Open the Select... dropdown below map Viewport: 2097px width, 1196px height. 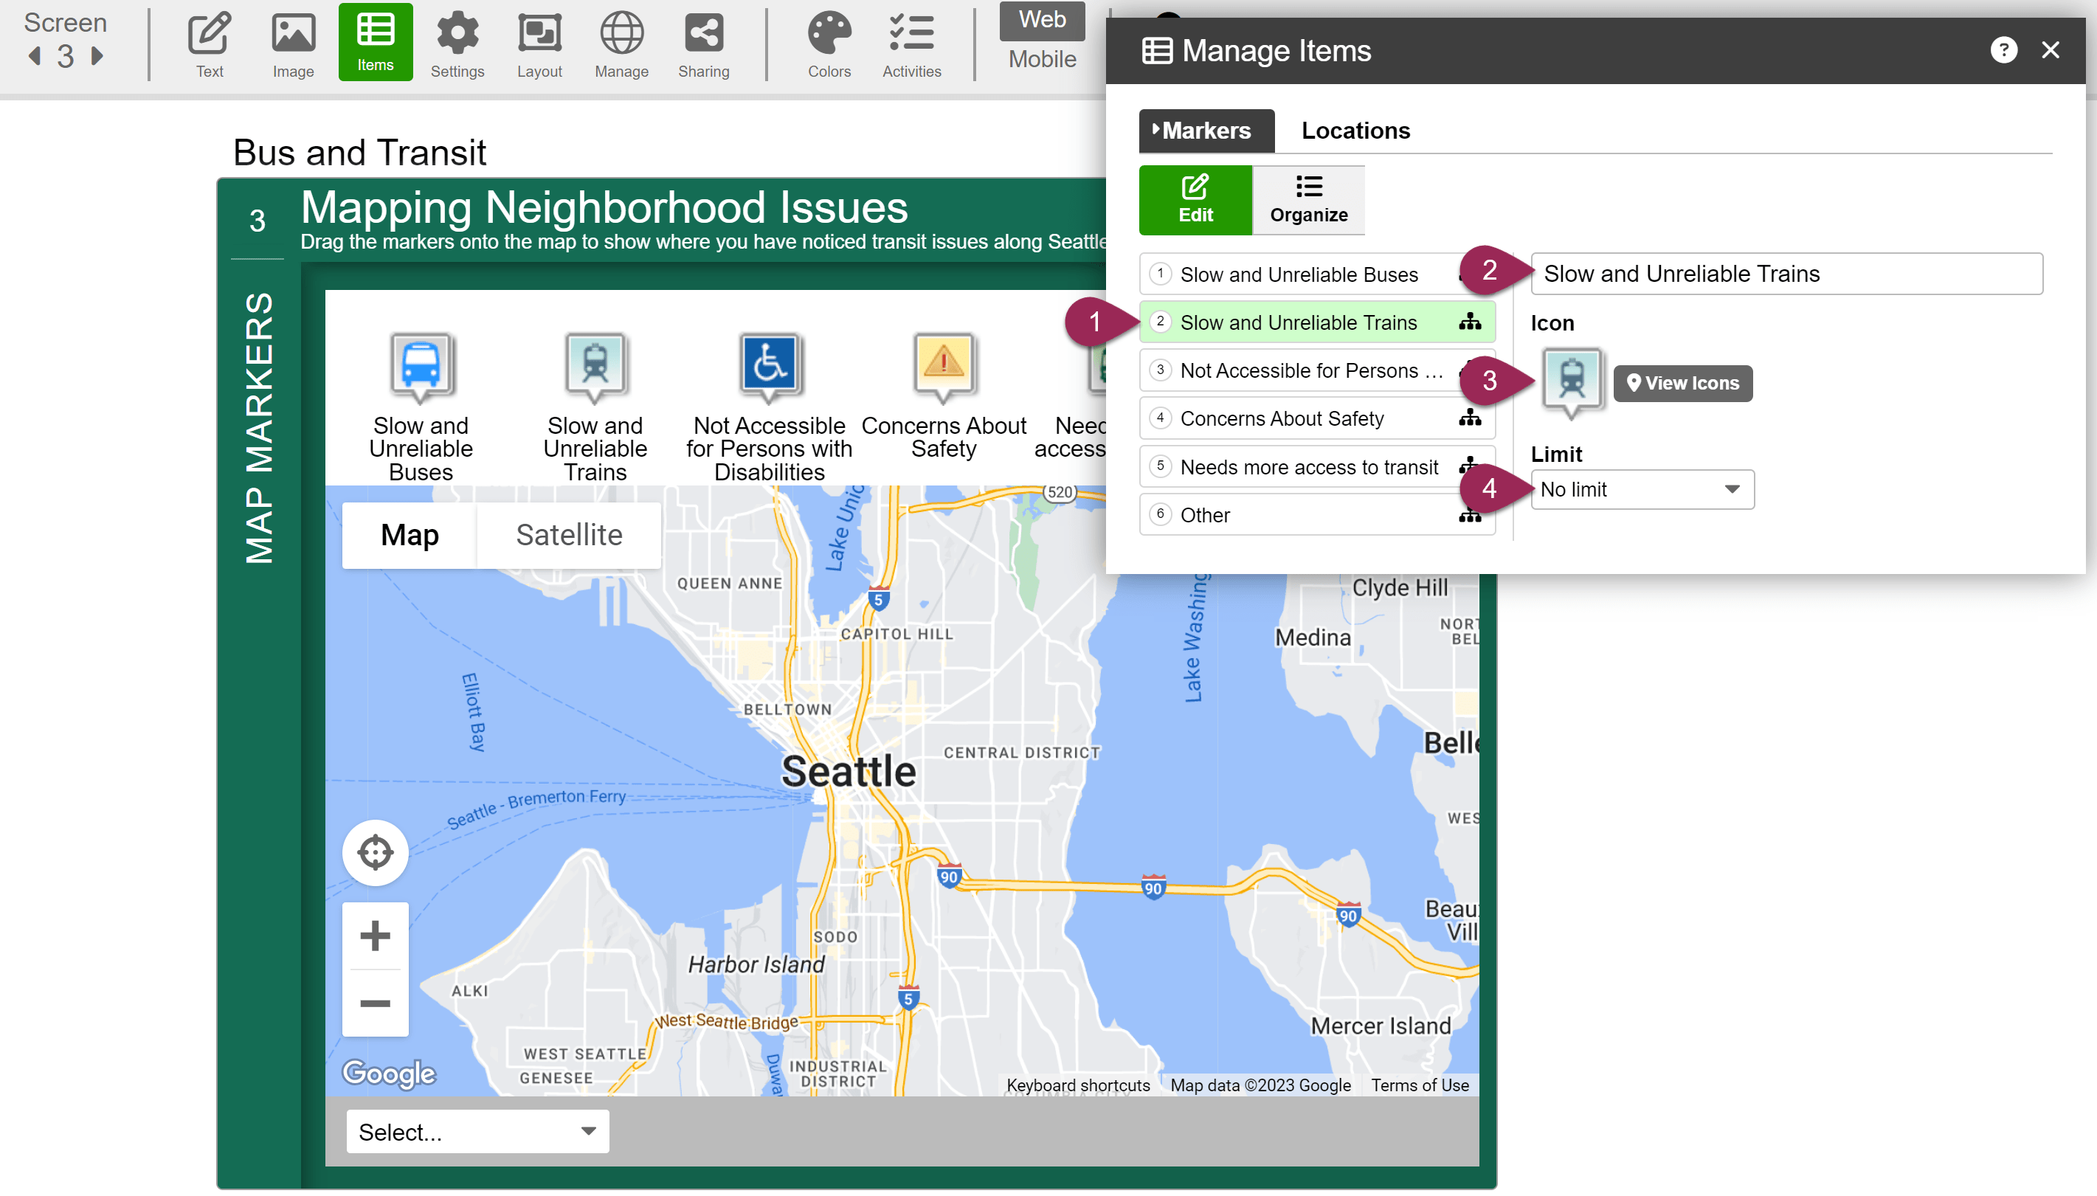tap(477, 1132)
